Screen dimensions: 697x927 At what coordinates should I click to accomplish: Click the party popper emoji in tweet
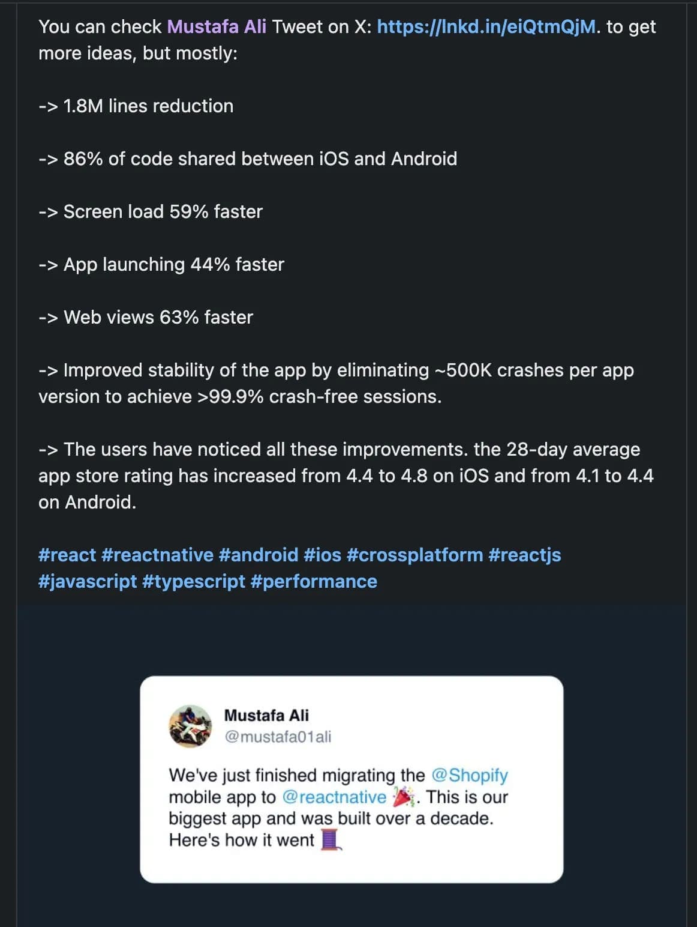click(x=403, y=797)
